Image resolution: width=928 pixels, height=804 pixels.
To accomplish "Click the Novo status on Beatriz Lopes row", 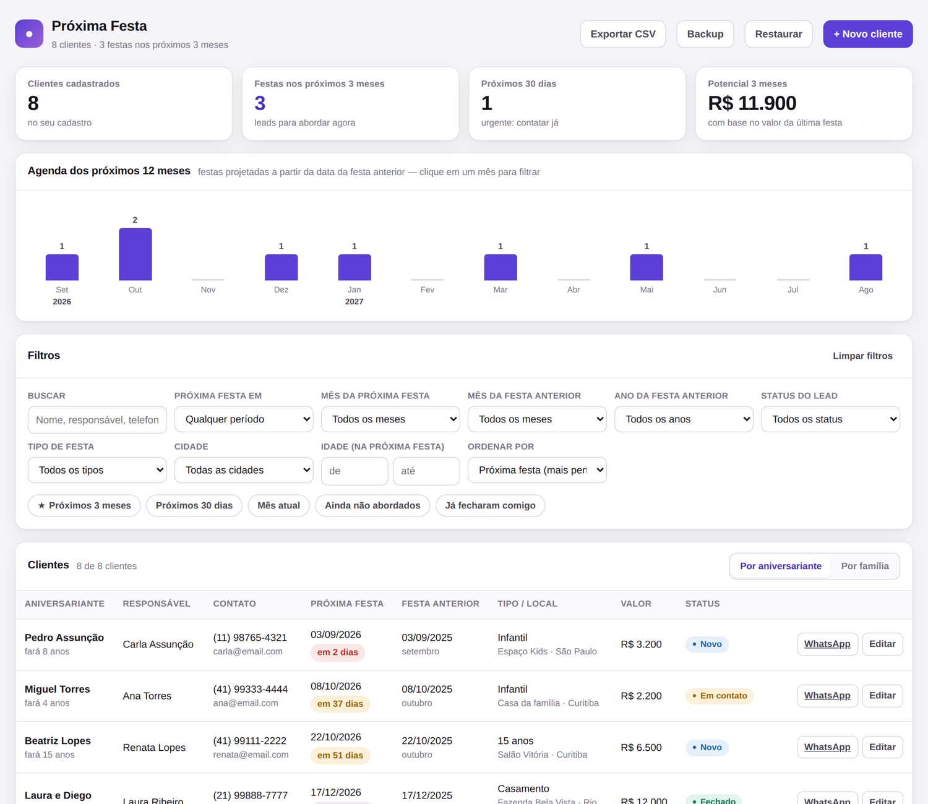I will pyautogui.click(x=707, y=747).
